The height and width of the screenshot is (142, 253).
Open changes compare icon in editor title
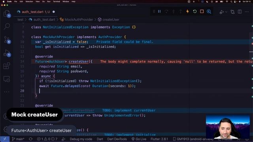232,12
